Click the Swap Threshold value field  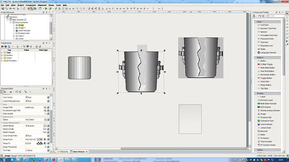pos(36,147)
